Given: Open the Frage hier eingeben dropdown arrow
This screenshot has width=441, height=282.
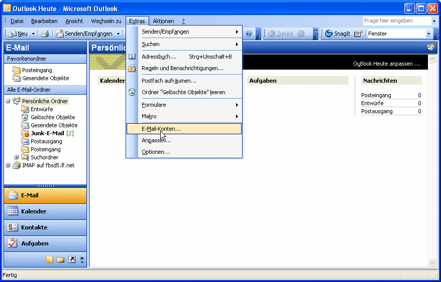Looking at the screenshot, I should tap(434, 21).
